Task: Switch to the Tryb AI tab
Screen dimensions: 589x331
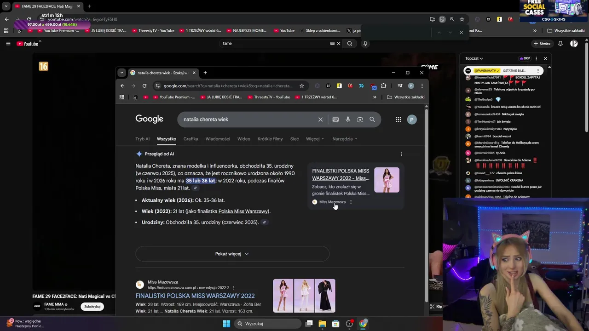Action: point(143,139)
